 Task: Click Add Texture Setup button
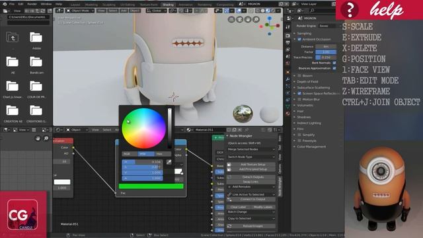[251, 165]
